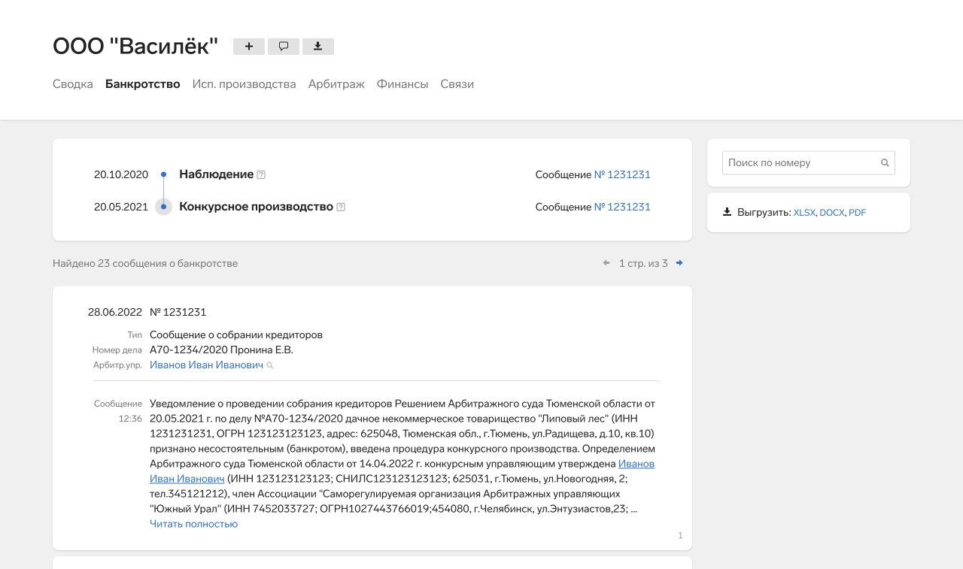
Task: Select the Наблюдение timeline dot
Action: [163, 174]
